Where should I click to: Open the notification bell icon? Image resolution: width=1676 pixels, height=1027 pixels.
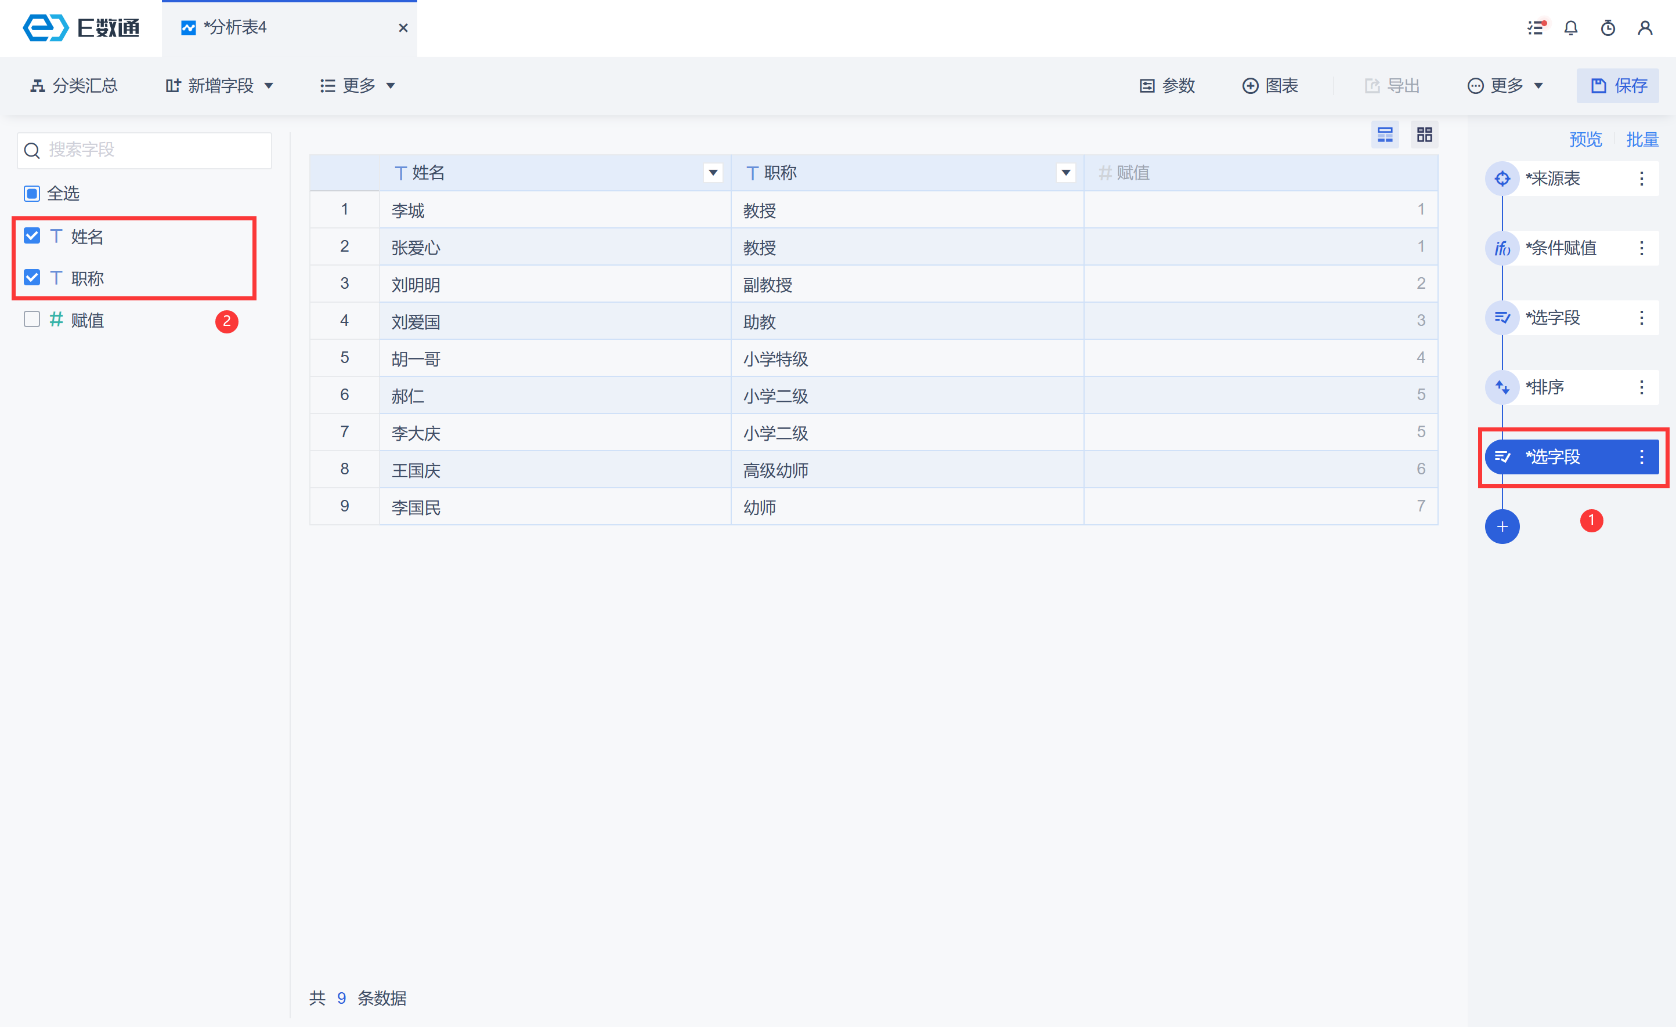[1570, 28]
